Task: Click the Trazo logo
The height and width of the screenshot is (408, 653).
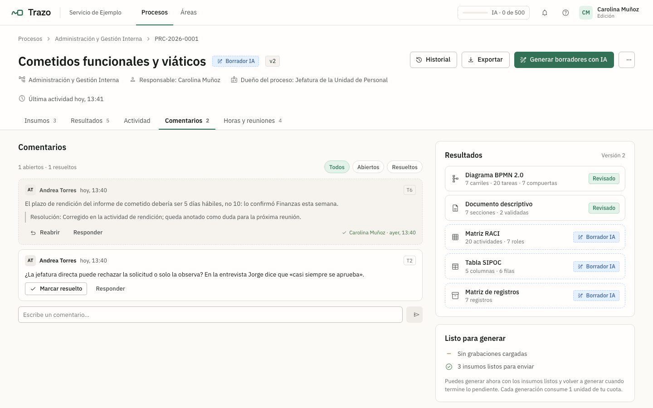Action: pos(31,12)
